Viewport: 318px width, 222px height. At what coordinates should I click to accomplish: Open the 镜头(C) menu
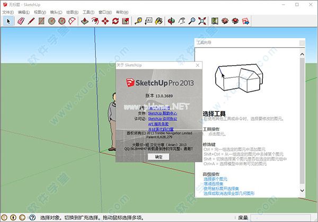56,12
